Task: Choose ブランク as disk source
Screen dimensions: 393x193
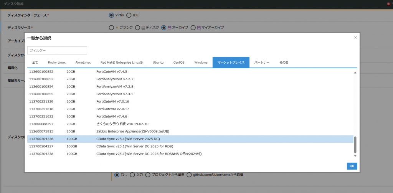Action: 112,28
